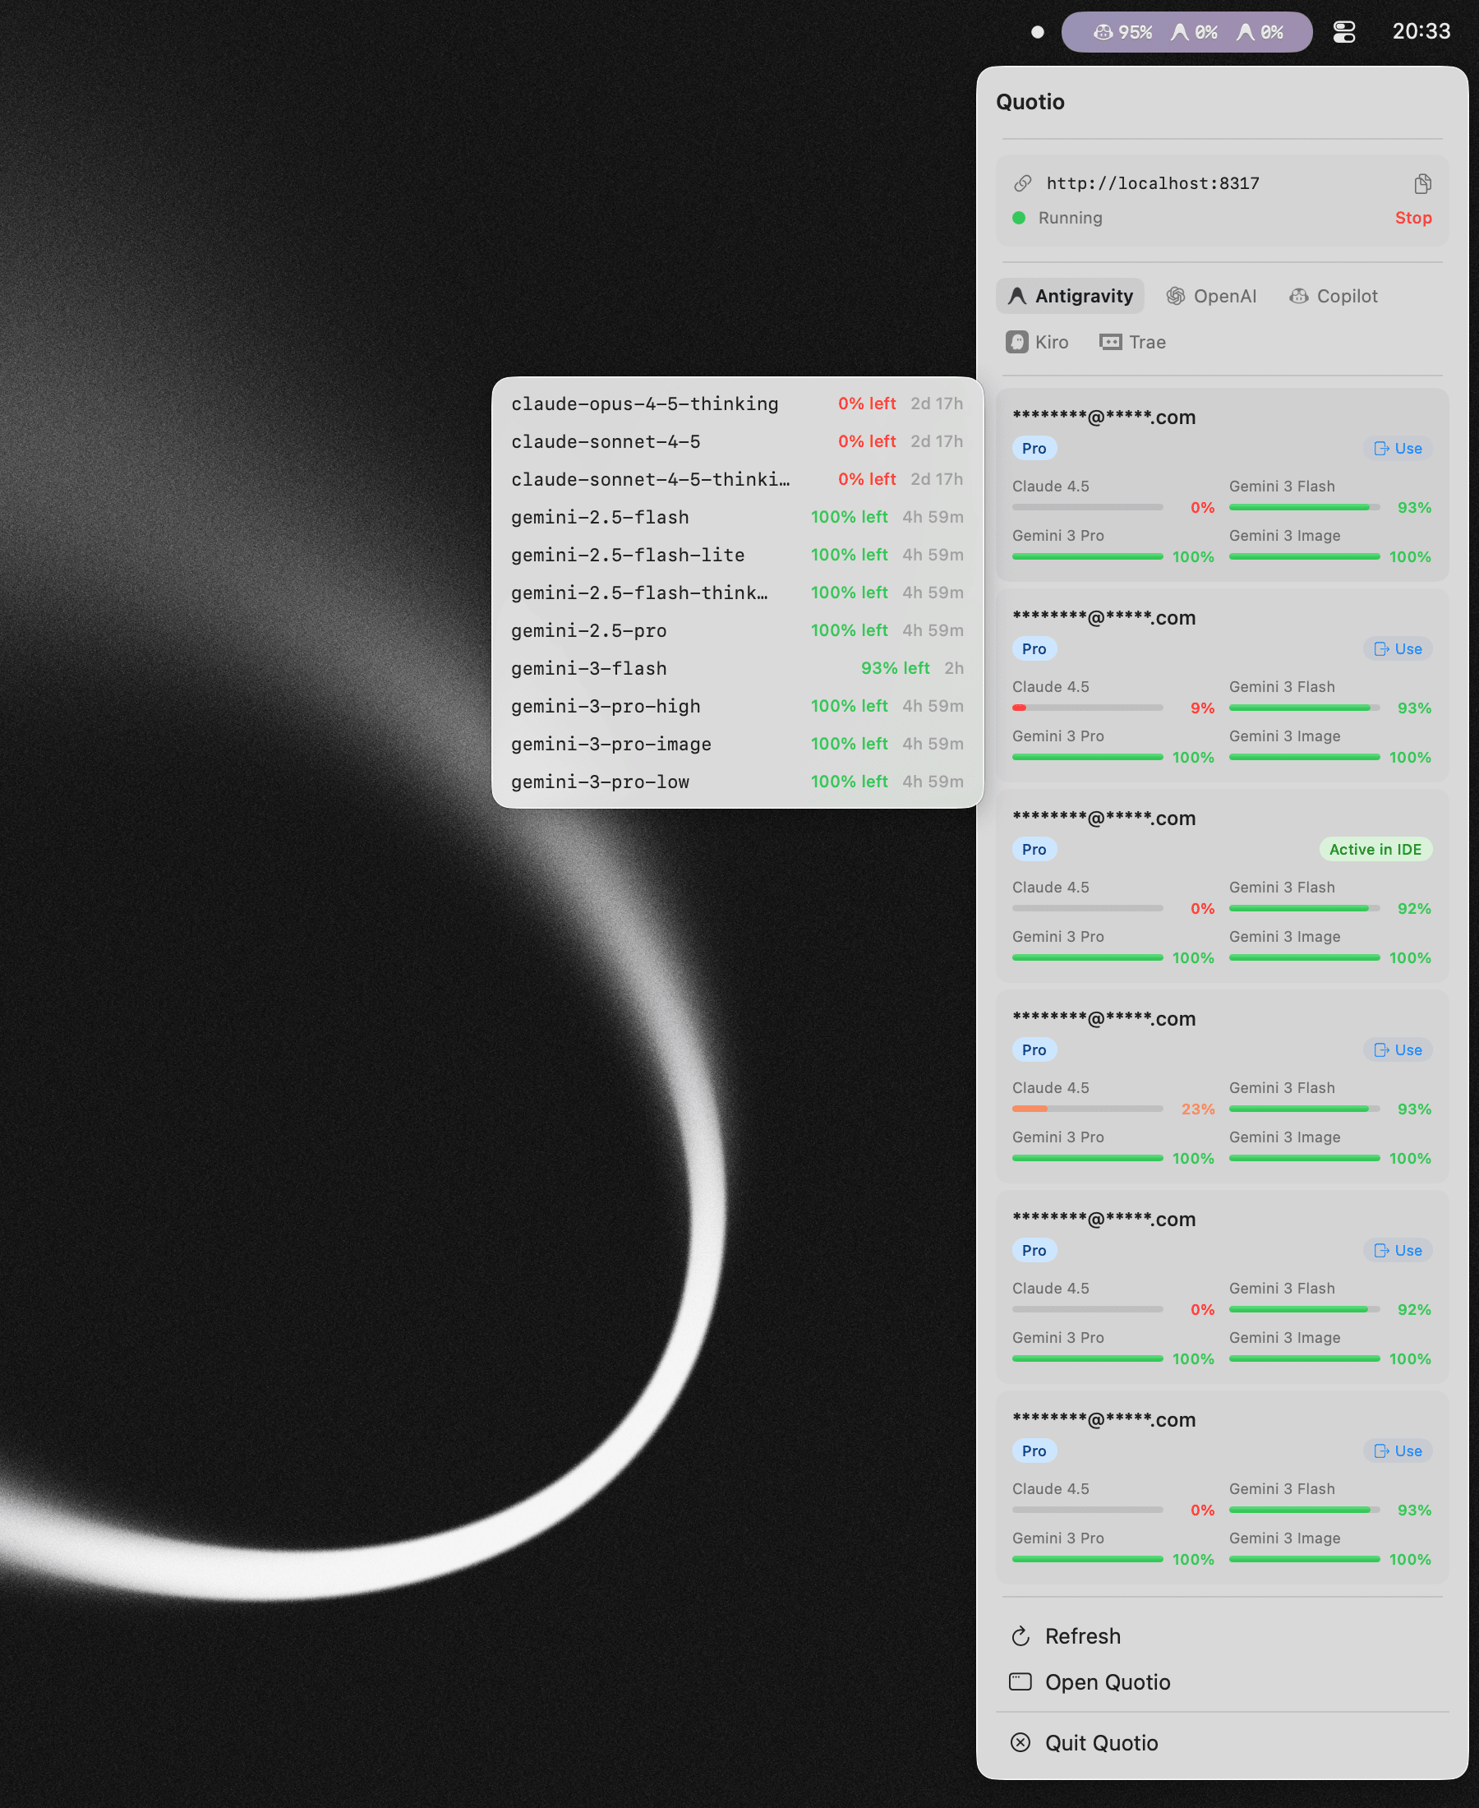Screen dimensions: 1479x1808
Task: Click the Open Quotio window icon
Action: (1019, 1682)
